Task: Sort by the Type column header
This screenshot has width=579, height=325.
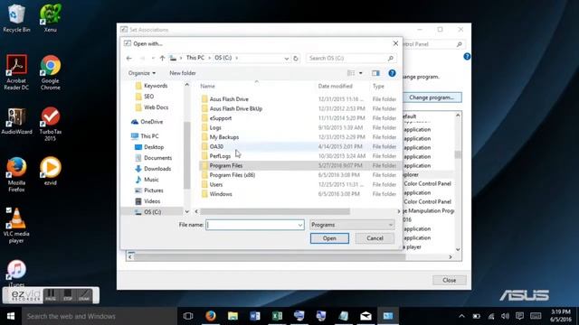Action: [x=378, y=86]
